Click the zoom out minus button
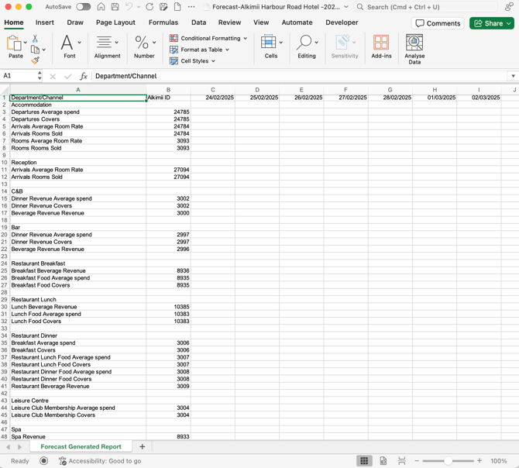This screenshot has height=468, width=519. point(417,461)
